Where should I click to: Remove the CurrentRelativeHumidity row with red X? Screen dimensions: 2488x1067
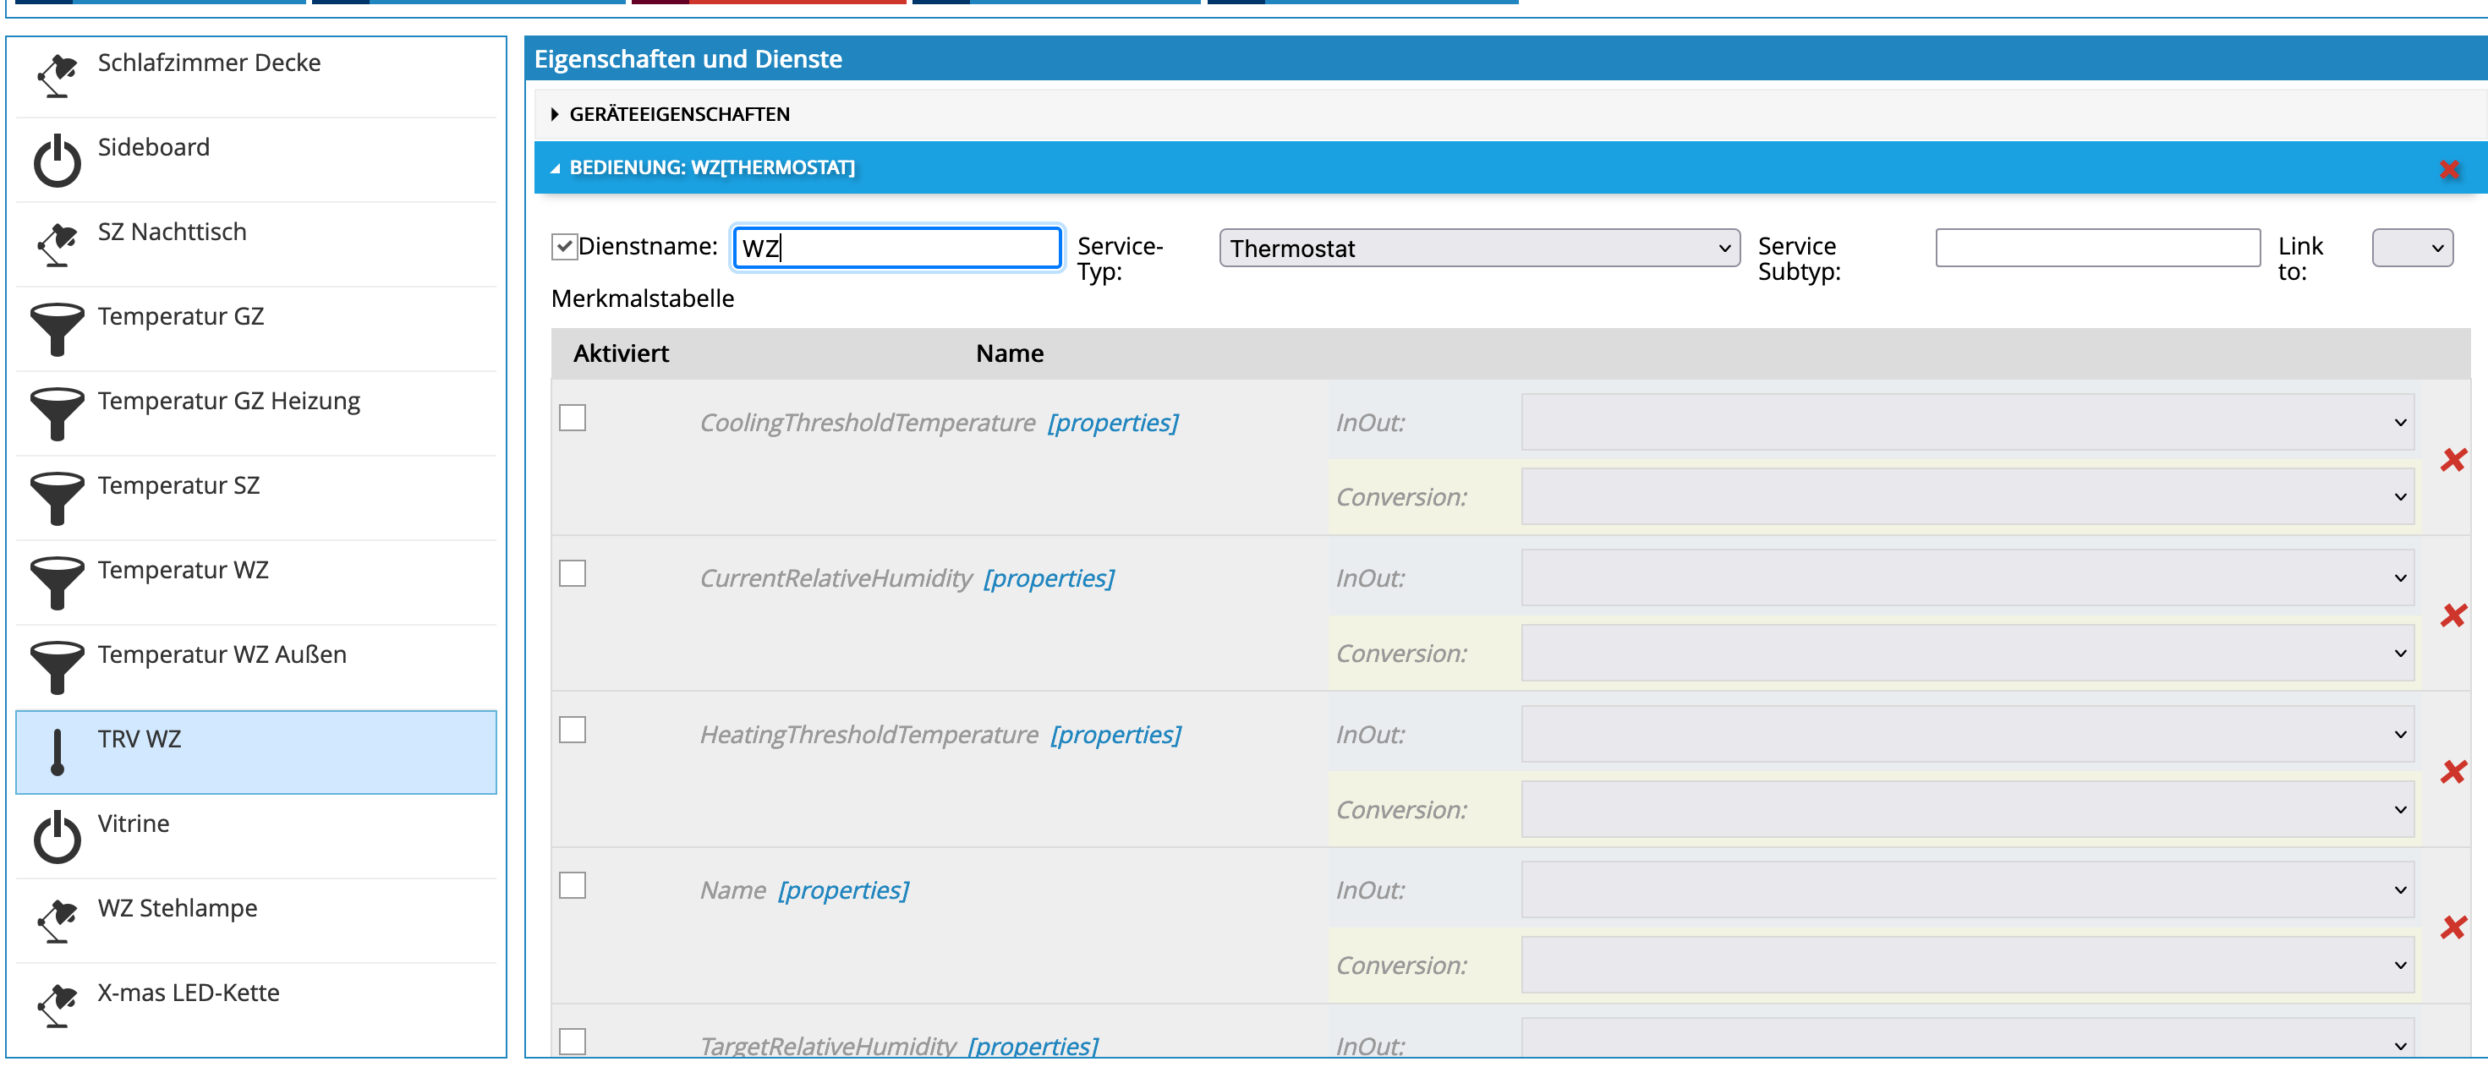click(2453, 616)
